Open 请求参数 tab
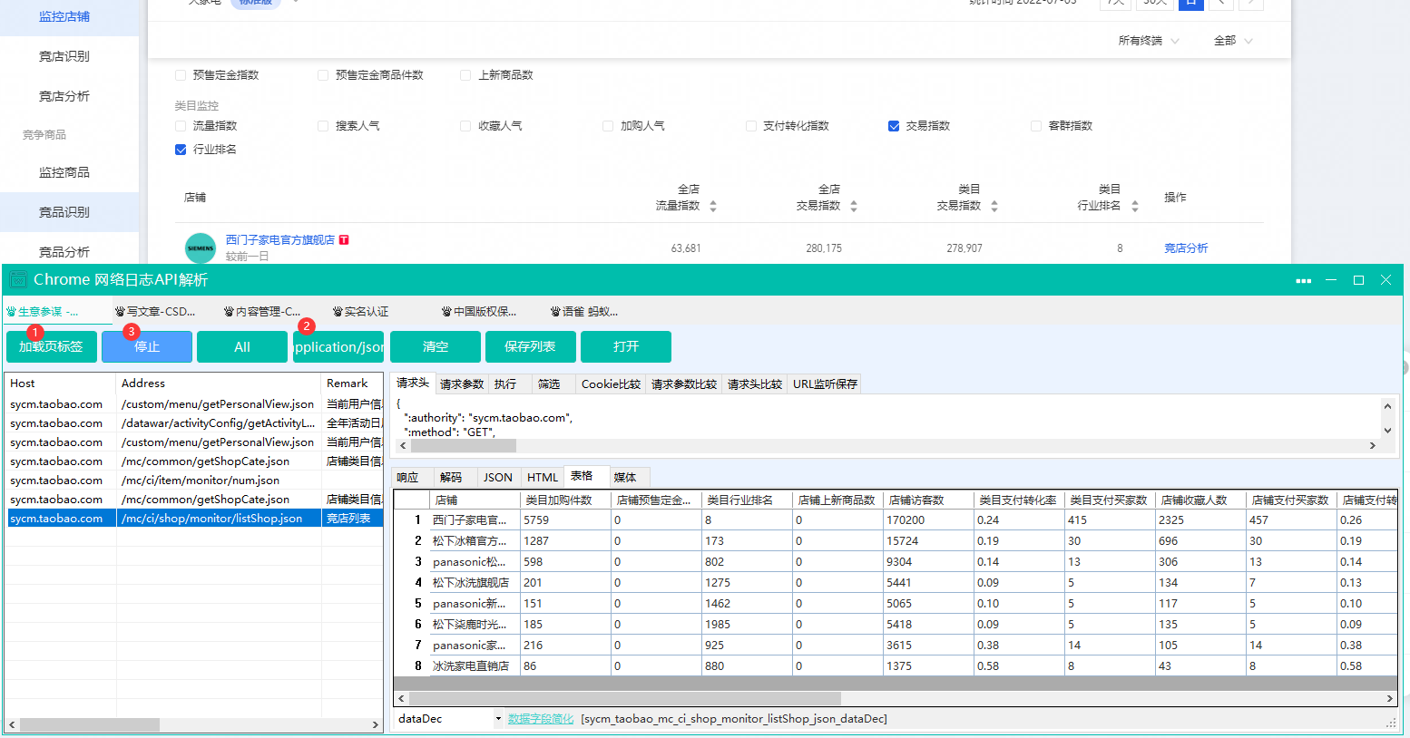This screenshot has width=1410, height=738. point(462,384)
